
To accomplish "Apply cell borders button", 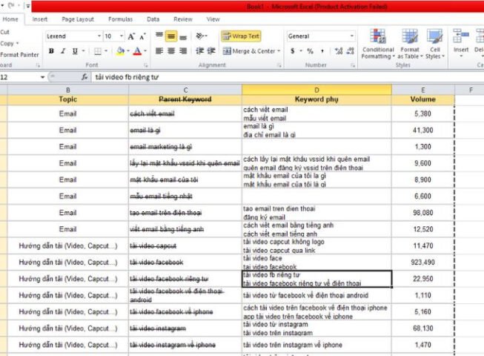I will coord(98,51).
